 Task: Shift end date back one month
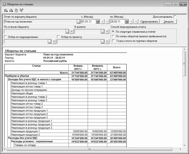pos(131,22)
